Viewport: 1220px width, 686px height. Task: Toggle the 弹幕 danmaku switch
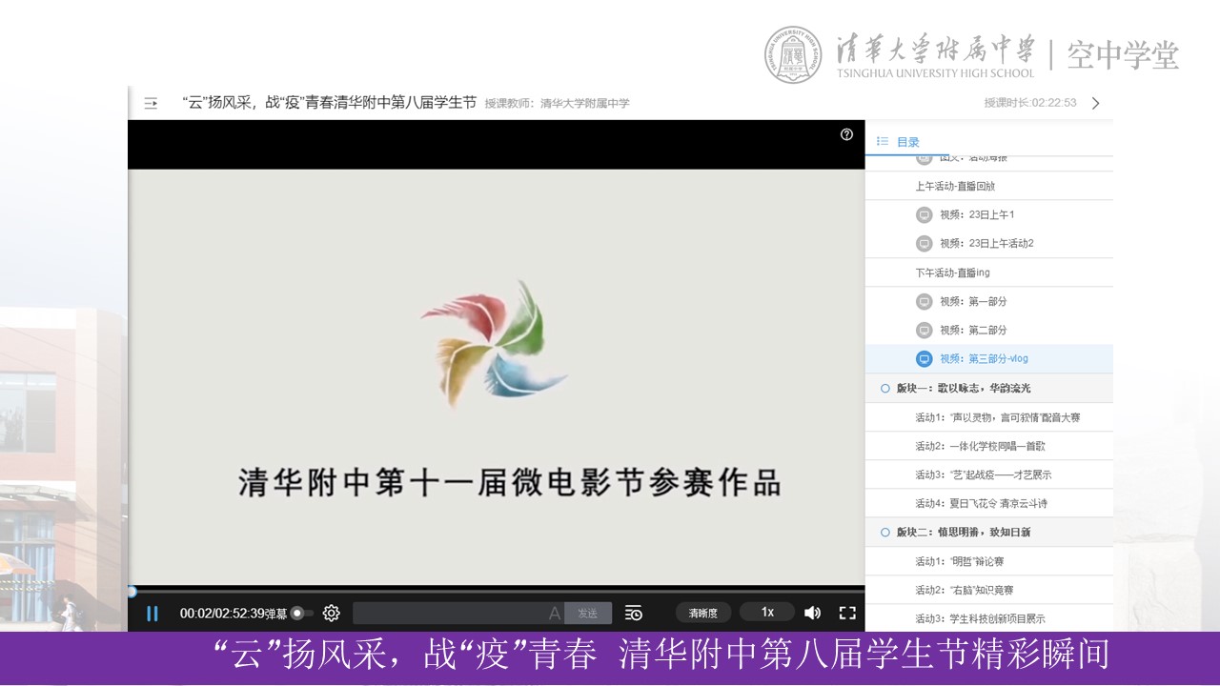(x=301, y=614)
